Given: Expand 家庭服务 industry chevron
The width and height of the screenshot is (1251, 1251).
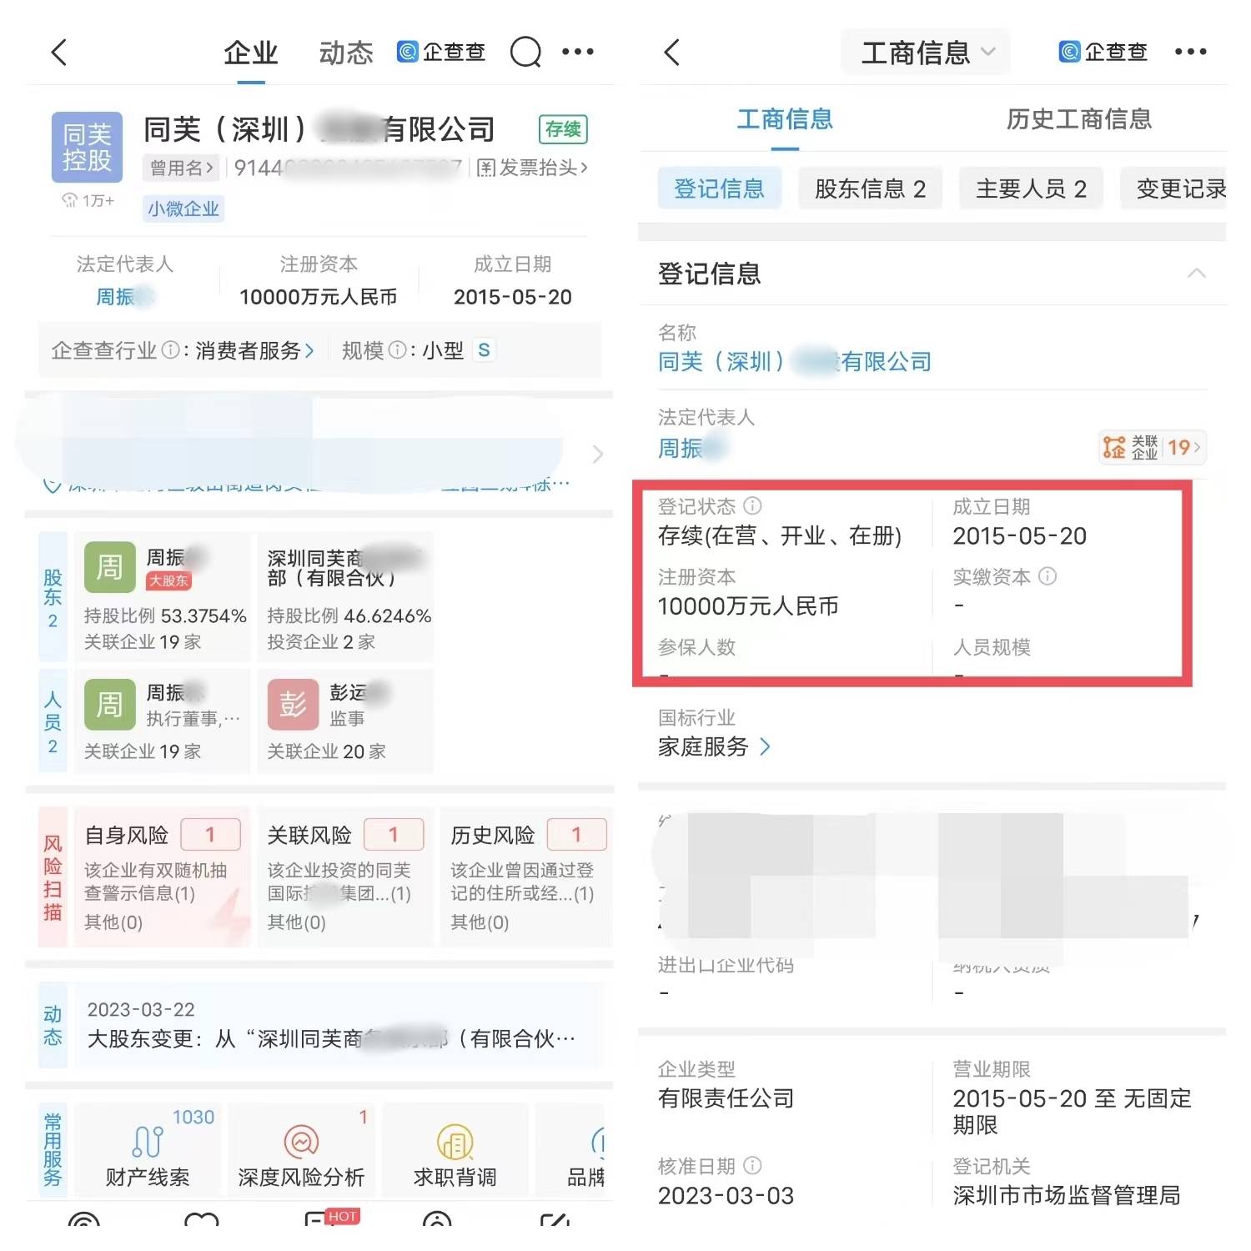Looking at the screenshot, I should coord(765,746).
